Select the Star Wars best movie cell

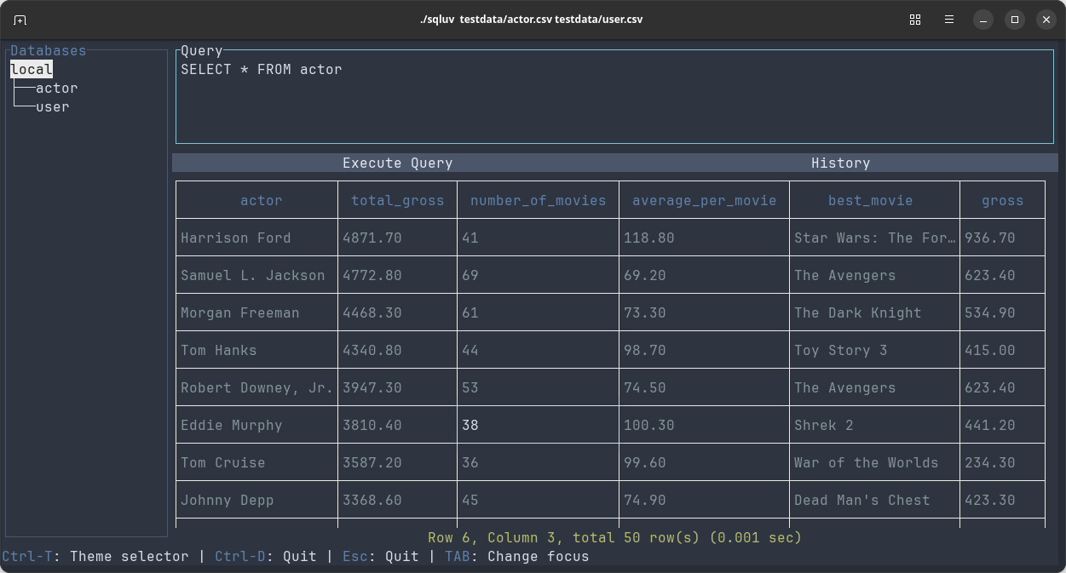click(875, 238)
